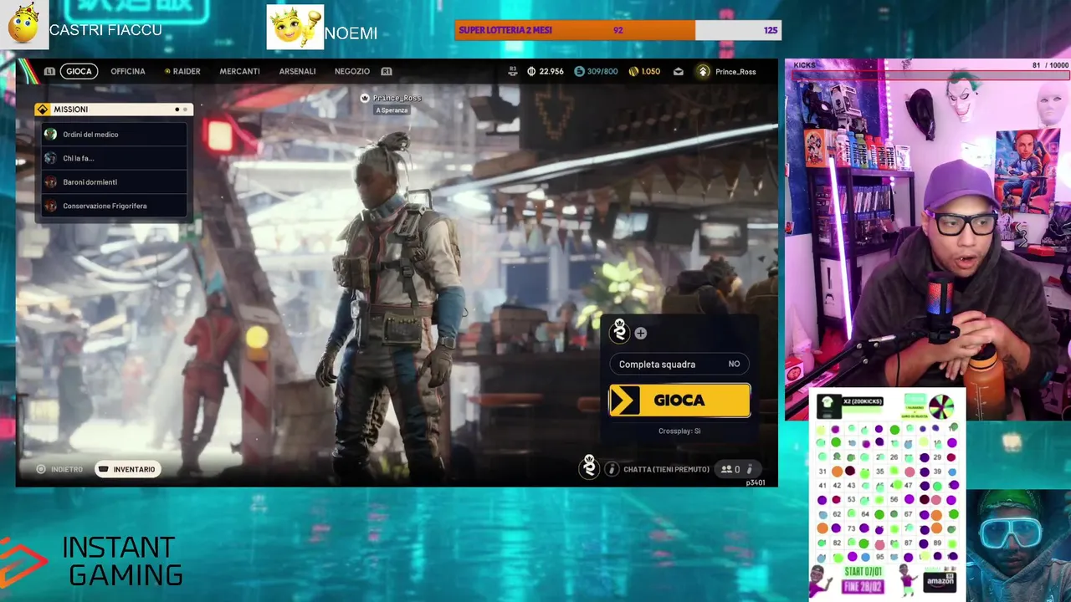
Task: Click bingo number 56
Action: click(894, 499)
